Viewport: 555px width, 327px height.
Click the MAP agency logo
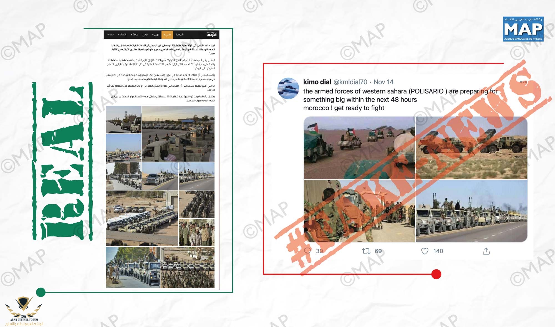point(523,29)
